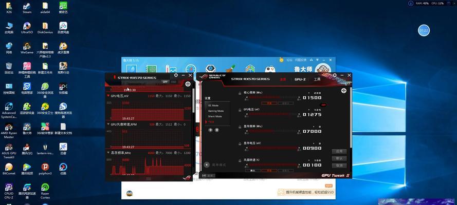Select the 工具 tab
The width and height of the screenshot is (457, 205).
(x=317, y=79)
